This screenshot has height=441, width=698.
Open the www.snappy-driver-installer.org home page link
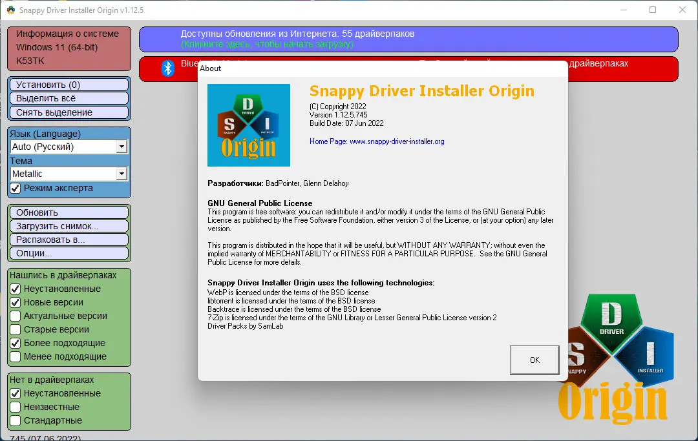pyautogui.click(x=397, y=141)
